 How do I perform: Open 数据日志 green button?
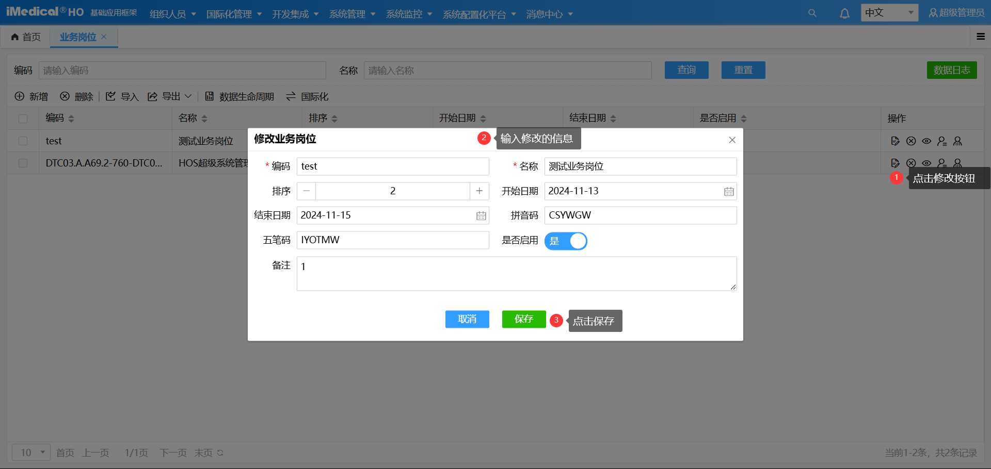click(x=952, y=70)
